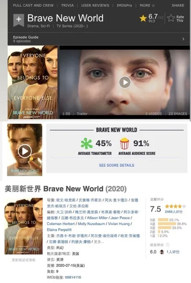Viewport: 191px width, 283px height.
Task: Click the popcorn audience score icon
Action: (125, 143)
